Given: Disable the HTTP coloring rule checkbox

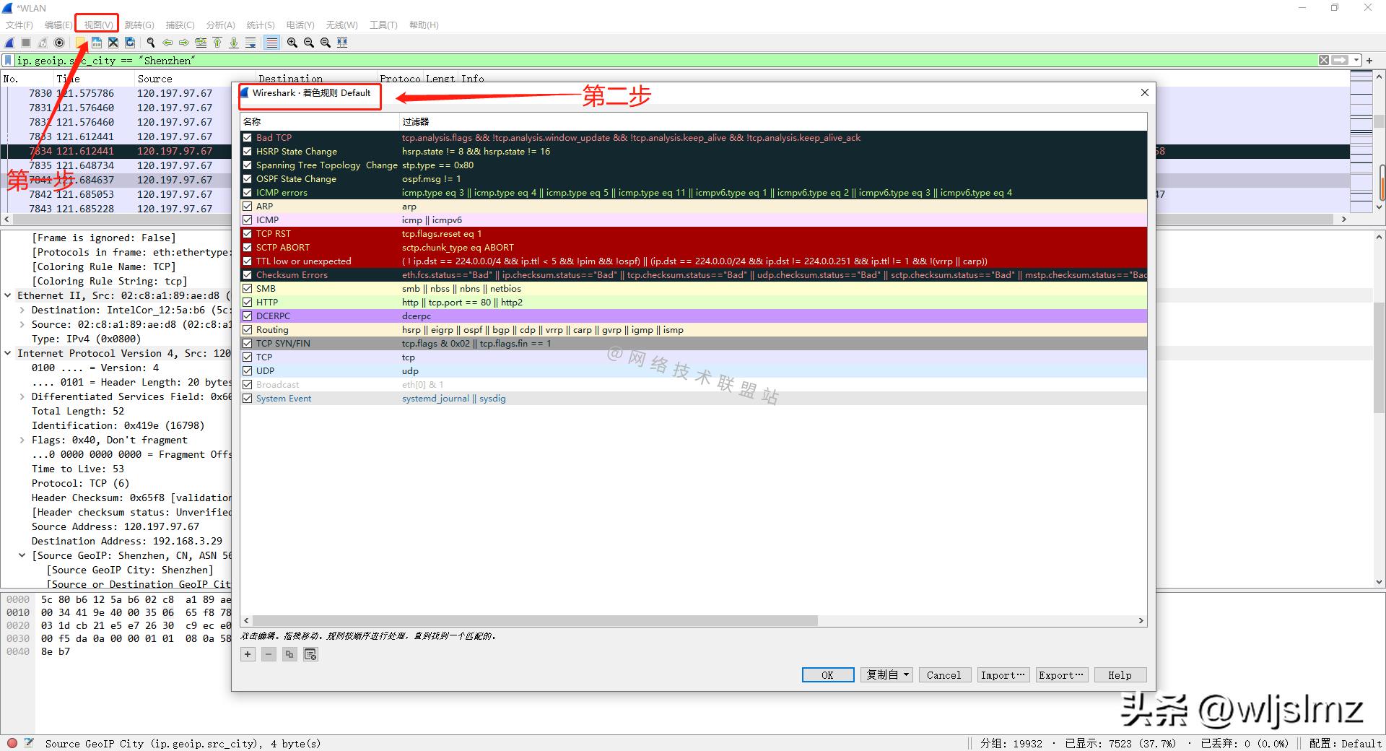Looking at the screenshot, I should [248, 303].
